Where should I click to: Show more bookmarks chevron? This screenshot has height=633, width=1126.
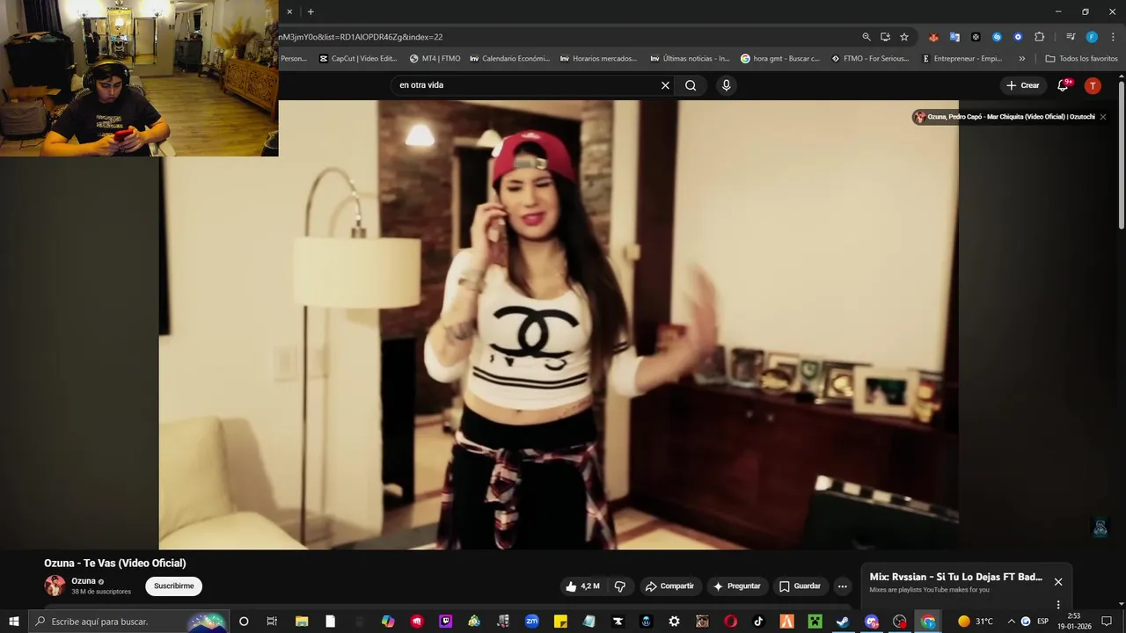(x=1021, y=59)
